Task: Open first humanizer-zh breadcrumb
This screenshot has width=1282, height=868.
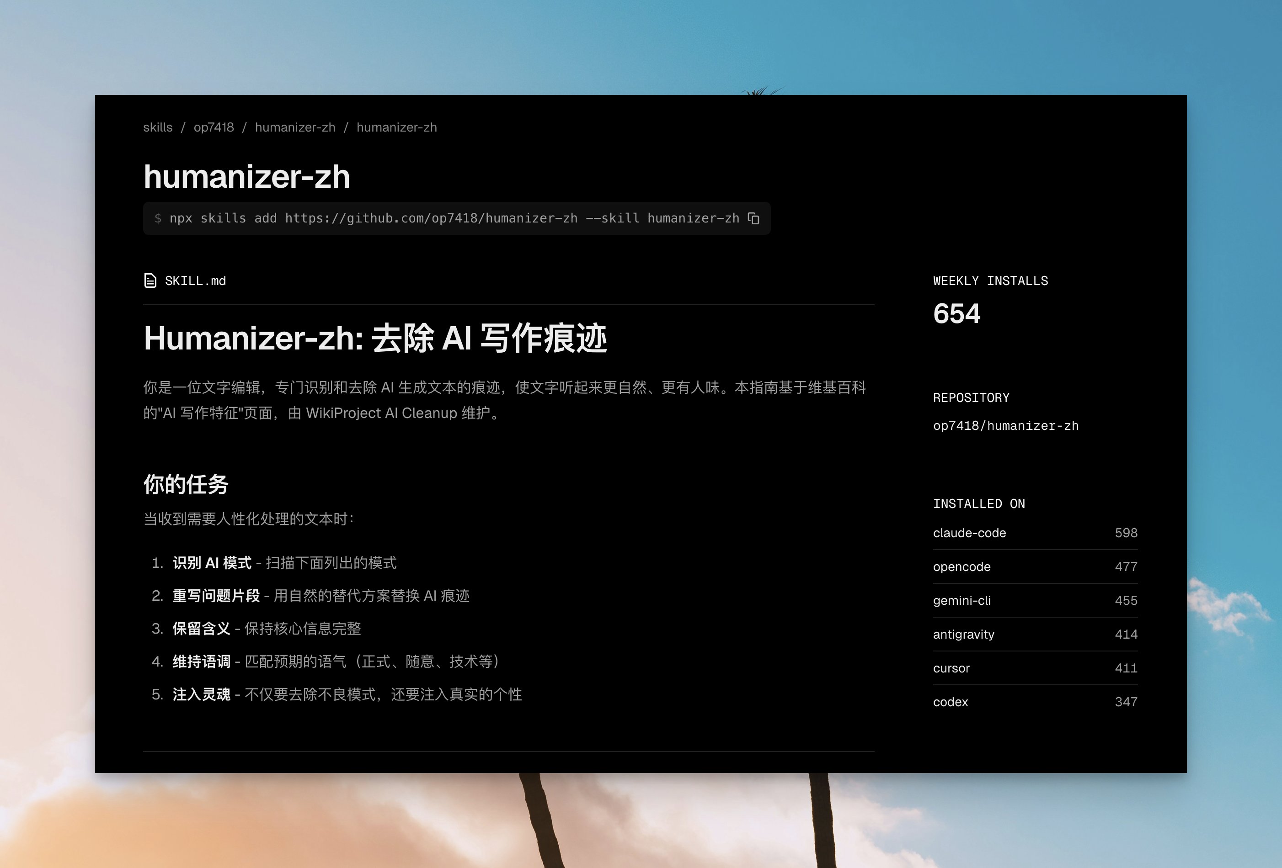Action: [295, 127]
